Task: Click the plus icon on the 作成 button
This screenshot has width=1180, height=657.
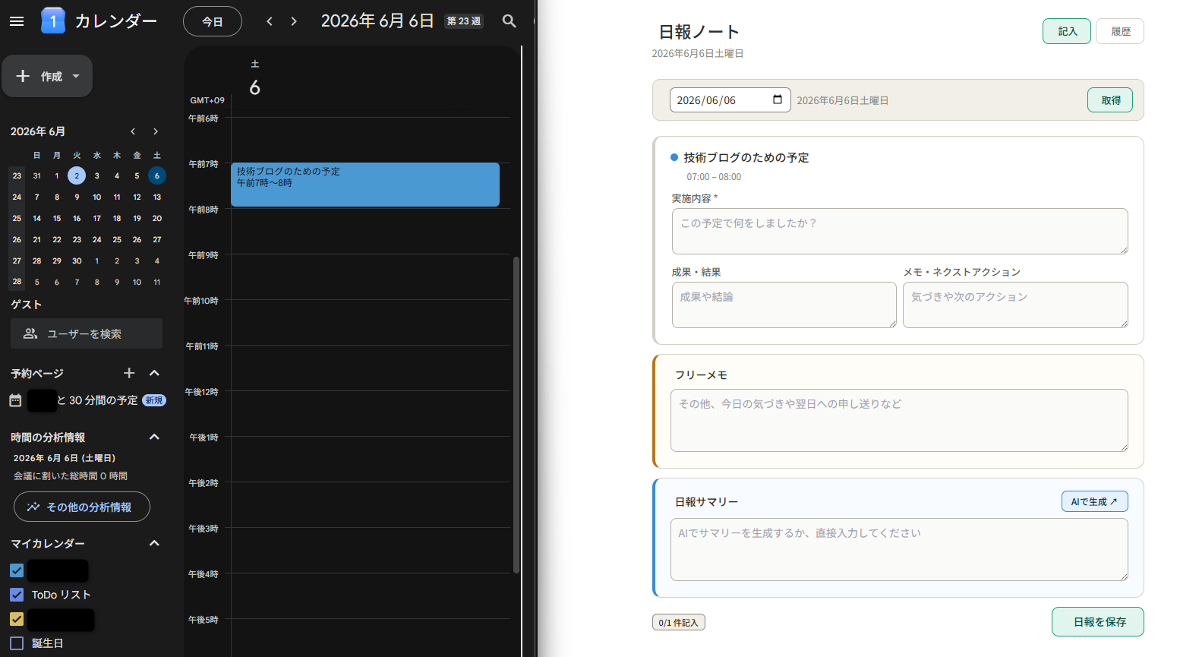Action: click(23, 76)
